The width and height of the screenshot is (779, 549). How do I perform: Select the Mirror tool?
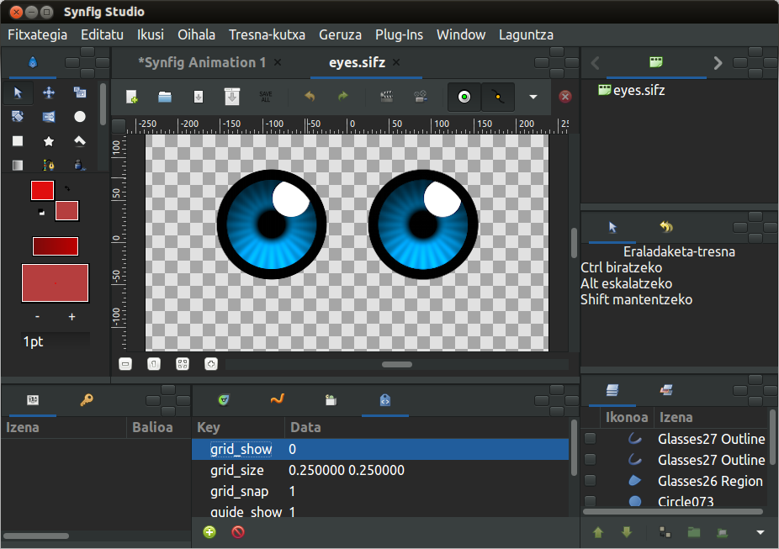(49, 117)
